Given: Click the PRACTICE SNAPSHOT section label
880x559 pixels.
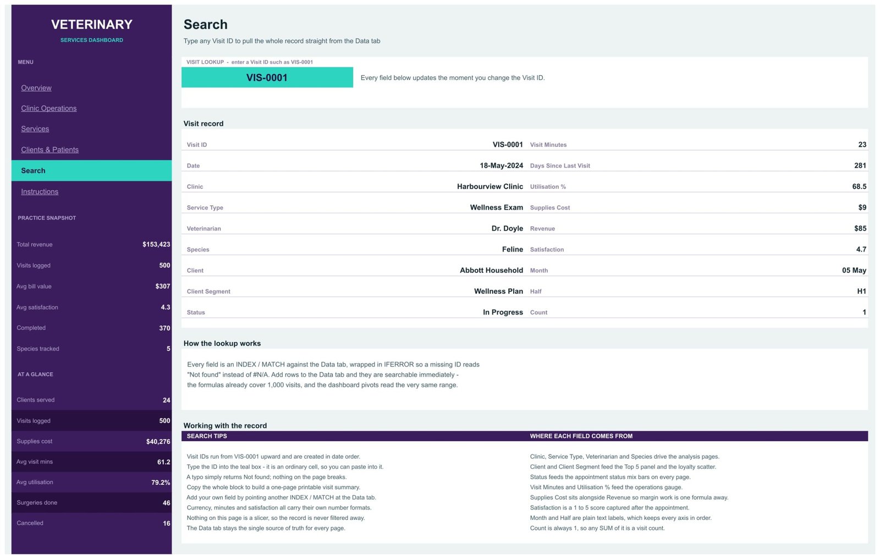Looking at the screenshot, I should (x=47, y=218).
